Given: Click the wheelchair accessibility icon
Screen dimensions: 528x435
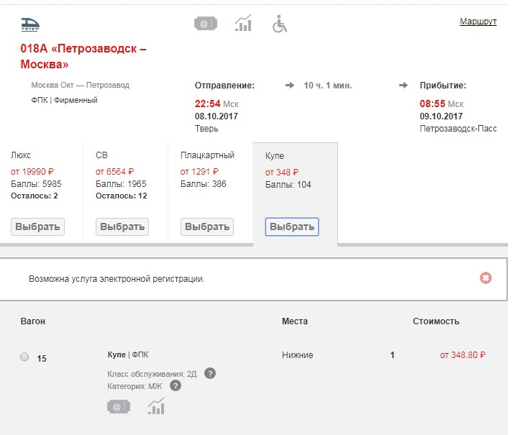Looking at the screenshot, I should point(280,24).
